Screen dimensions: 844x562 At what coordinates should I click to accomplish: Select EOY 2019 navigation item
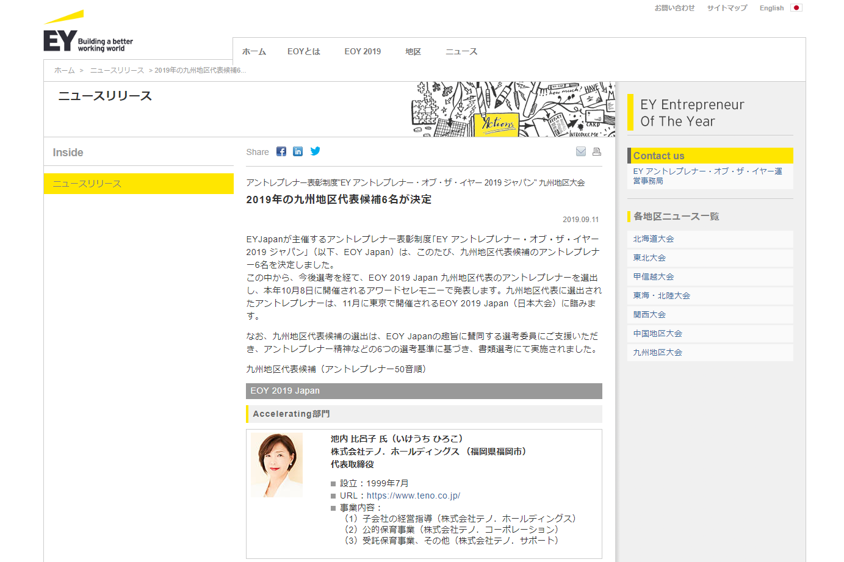(x=362, y=52)
